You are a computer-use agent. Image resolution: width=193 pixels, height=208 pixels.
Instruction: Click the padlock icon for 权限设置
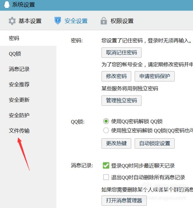104,21
